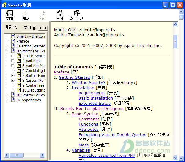Image resolution: width=185 pixels, height=162 pixels.
Task: Click the page icon beside 10.Debugging
Action: (19, 90)
